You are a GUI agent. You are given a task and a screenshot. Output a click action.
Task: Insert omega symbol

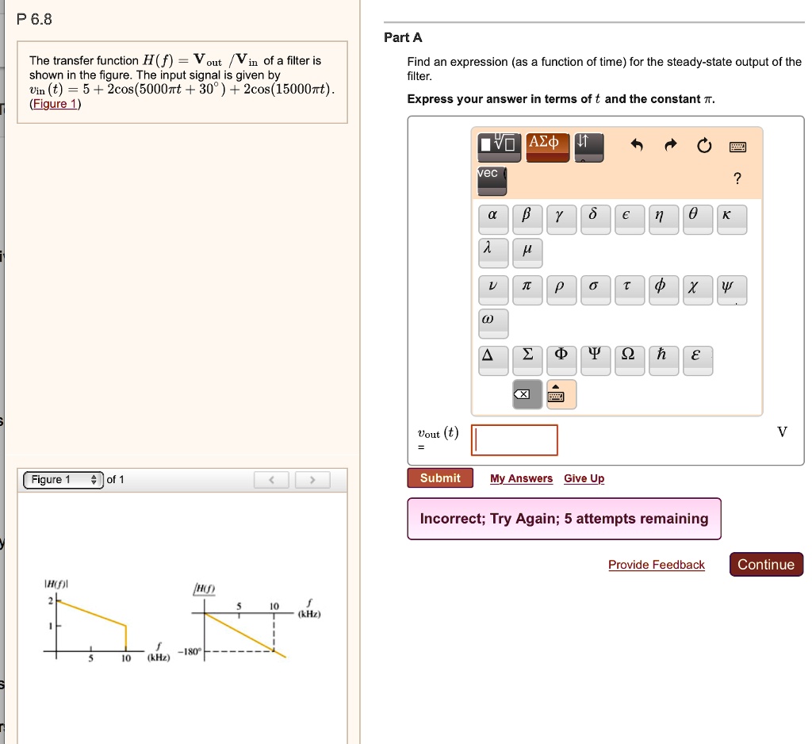click(x=493, y=324)
